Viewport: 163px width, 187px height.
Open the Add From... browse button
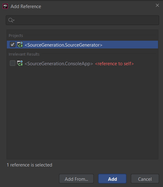(x=76, y=179)
